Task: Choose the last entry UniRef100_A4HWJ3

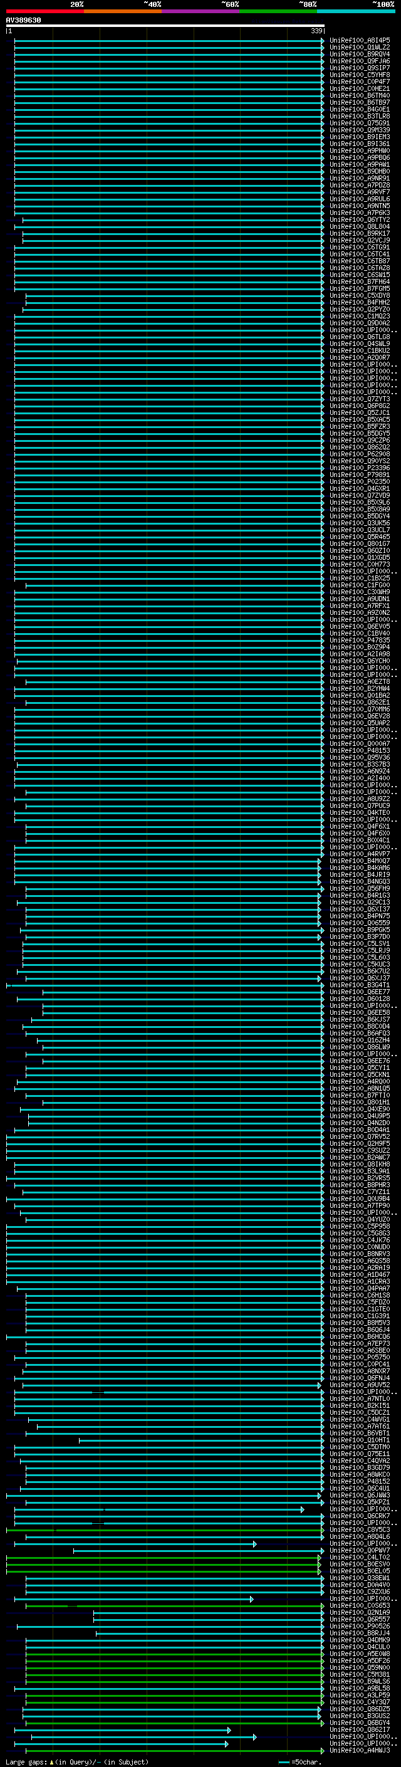Action: 360,1751
